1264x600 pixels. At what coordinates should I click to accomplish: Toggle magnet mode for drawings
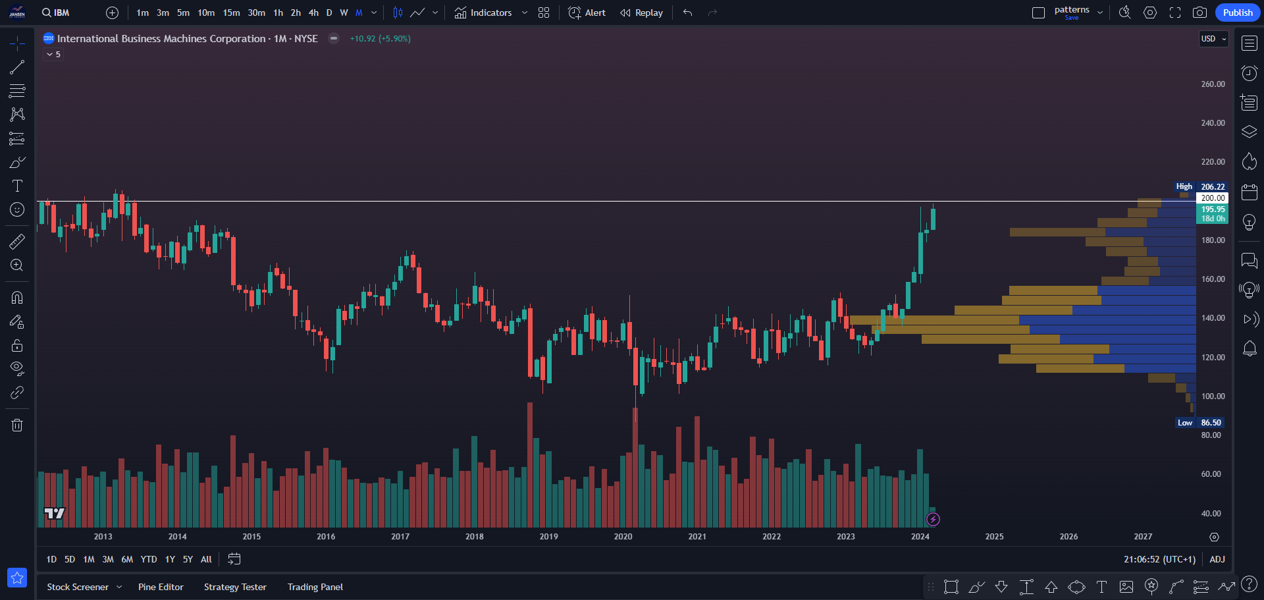tap(17, 298)
